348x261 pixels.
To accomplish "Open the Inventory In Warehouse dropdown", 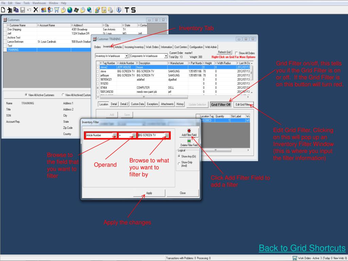I will coord(126,56).
